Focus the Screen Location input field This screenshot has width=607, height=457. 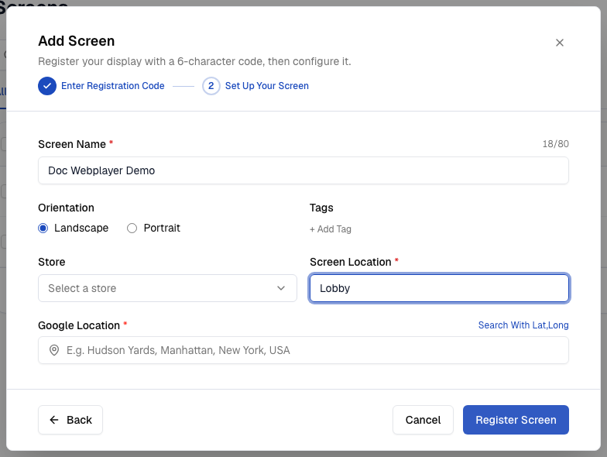click(x=439, y=288)
